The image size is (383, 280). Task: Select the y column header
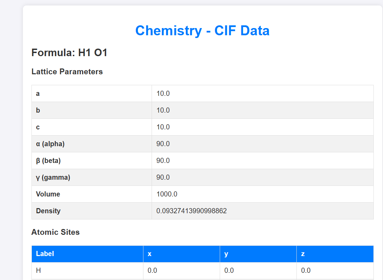(x=226, y=254)
